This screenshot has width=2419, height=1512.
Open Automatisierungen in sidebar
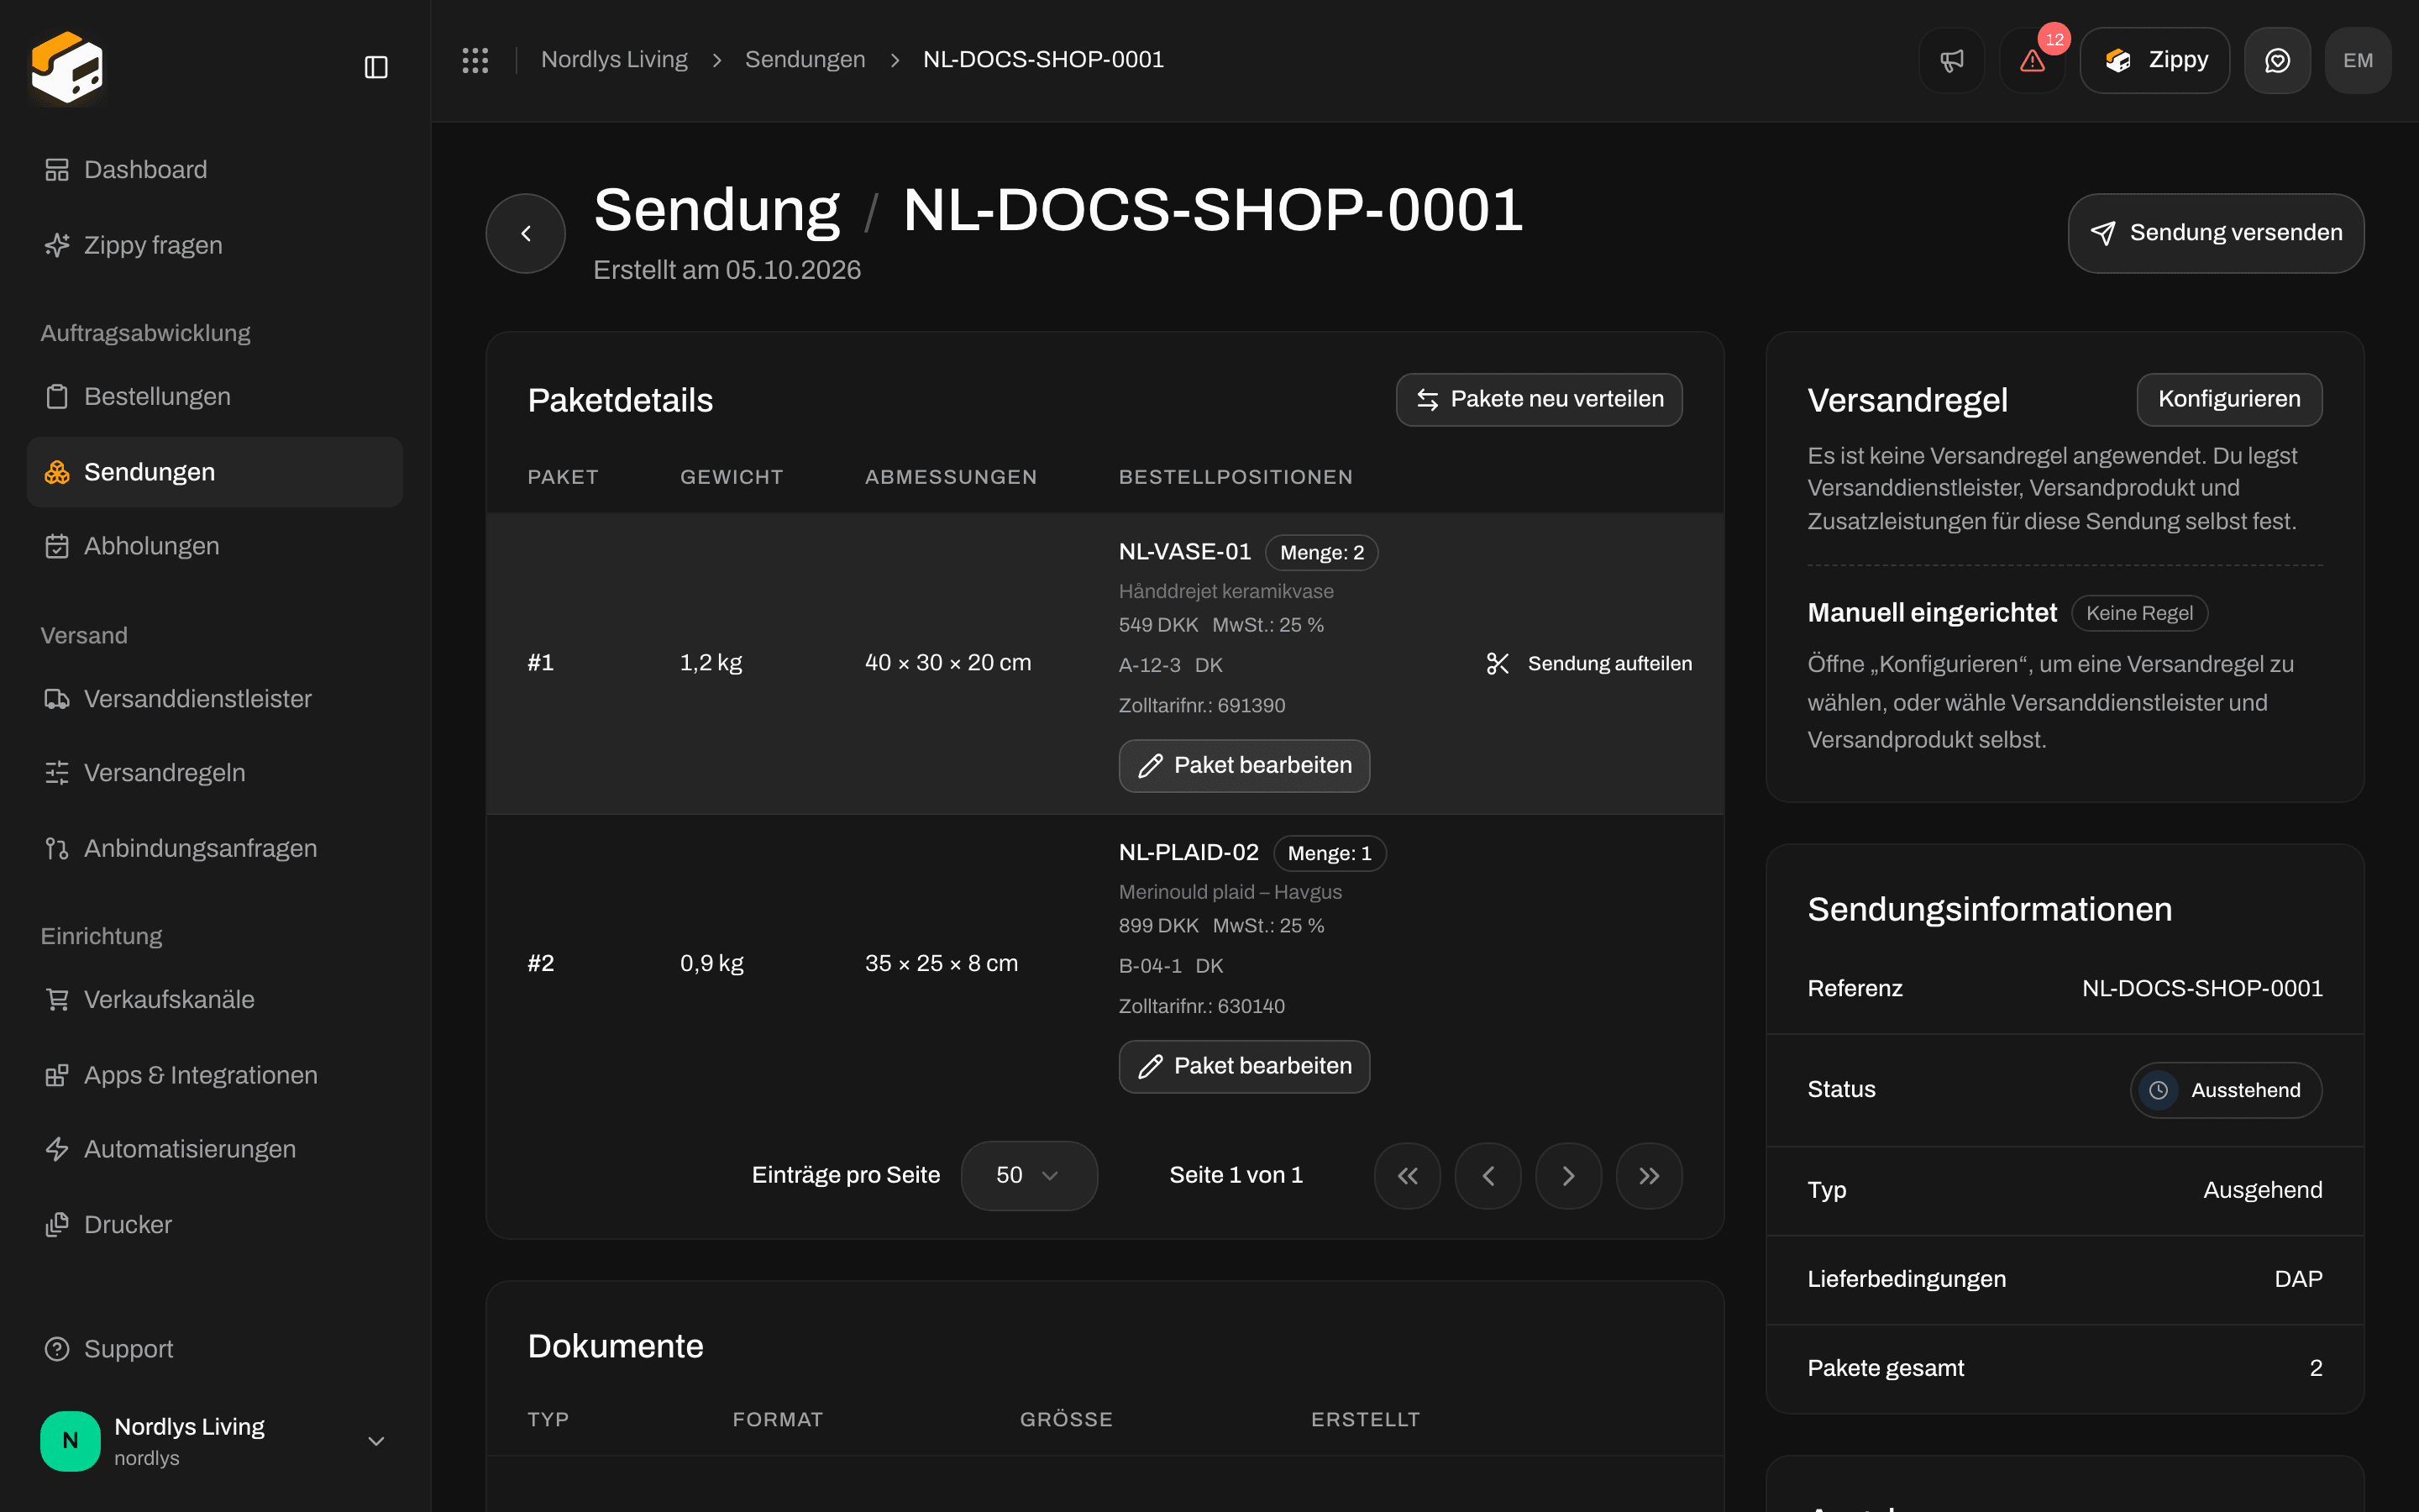point(215,1149)
